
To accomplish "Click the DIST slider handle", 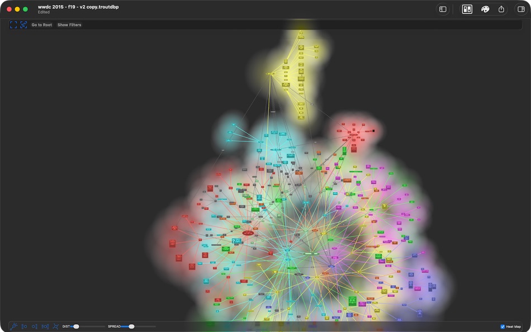I will coord(77,326).
